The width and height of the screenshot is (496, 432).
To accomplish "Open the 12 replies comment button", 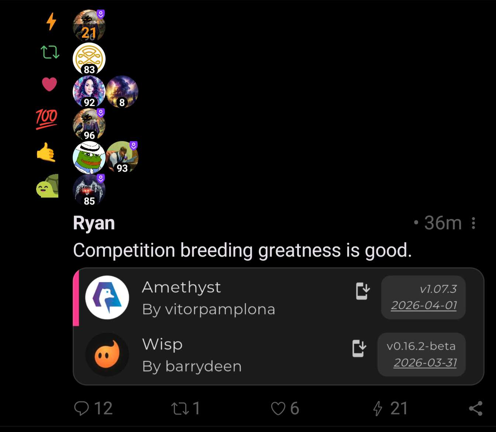I will click(x=93, y=408).
